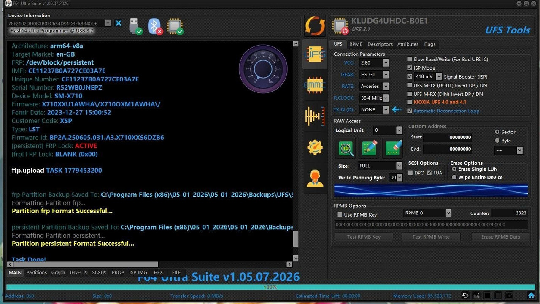Viewport: 540px width, 304px height.
Task: Select Wipe Entire Device option
Action: (x=454, y=177)
